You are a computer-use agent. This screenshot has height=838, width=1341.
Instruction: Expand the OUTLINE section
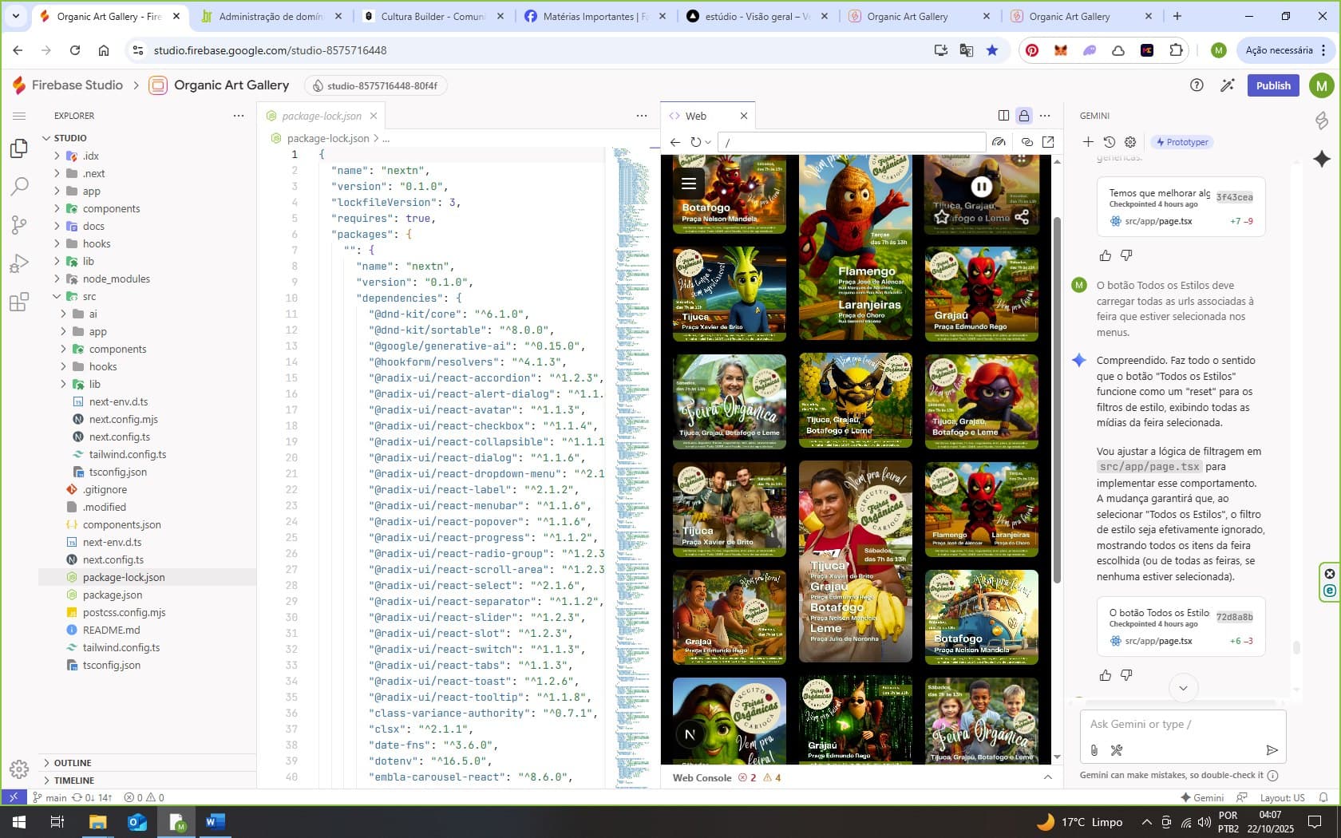coord(73,763)
